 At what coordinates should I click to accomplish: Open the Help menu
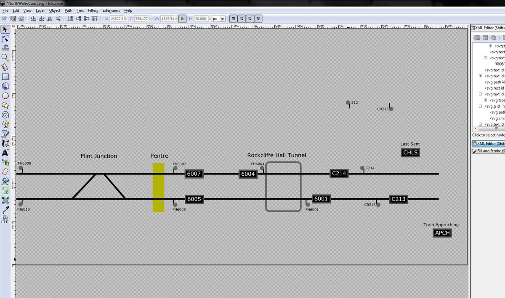point(128,10)
